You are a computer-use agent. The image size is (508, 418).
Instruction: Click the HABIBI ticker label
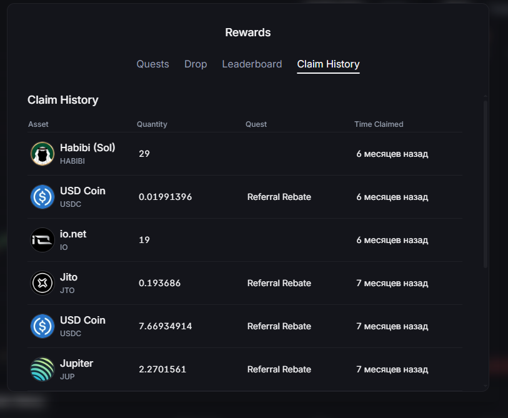click(72, 161)
